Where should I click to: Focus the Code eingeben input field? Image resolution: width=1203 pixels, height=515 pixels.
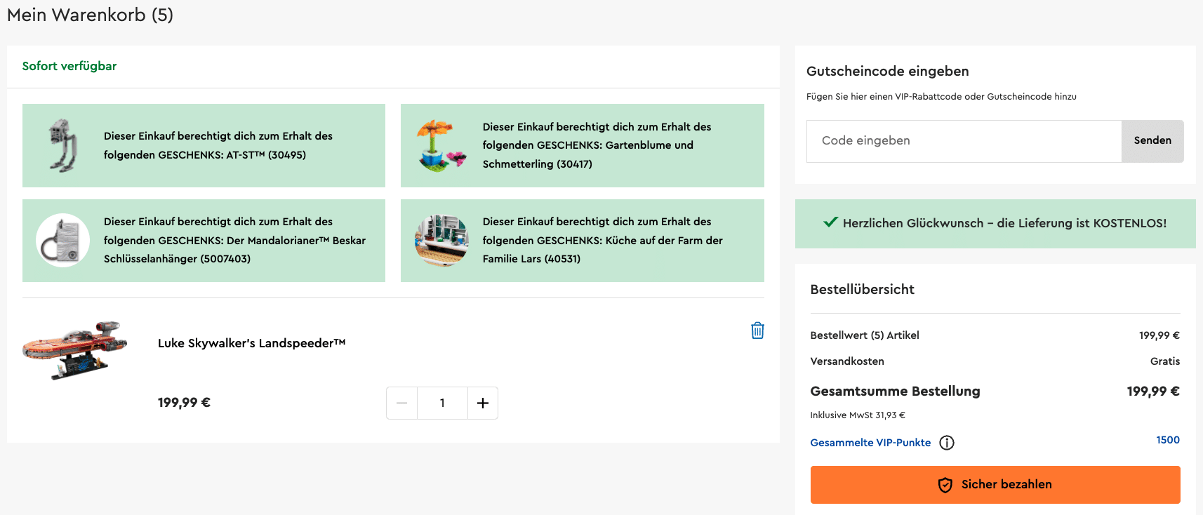(x=964, y=141)
